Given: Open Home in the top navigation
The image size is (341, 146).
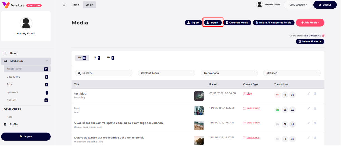Looking at the screenshot, I should point(75,5).
